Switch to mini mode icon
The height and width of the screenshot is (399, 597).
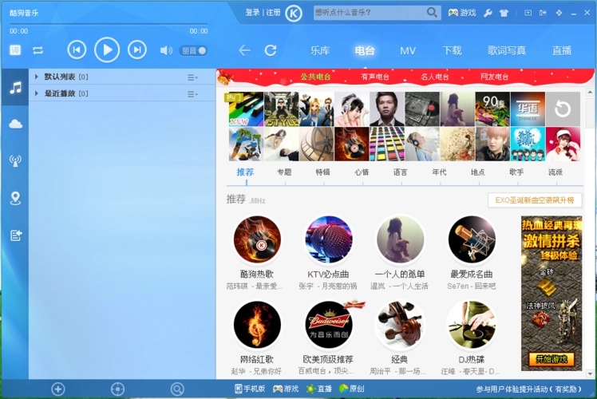[543, 13]
